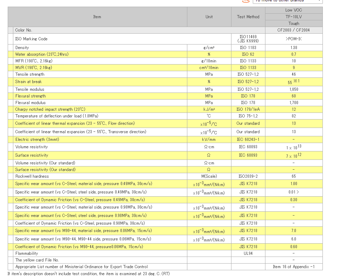
Task: Click the 'Water absorption (23℃,24hrs)' label
Action: pyautogui.click(x=42, y=54)
